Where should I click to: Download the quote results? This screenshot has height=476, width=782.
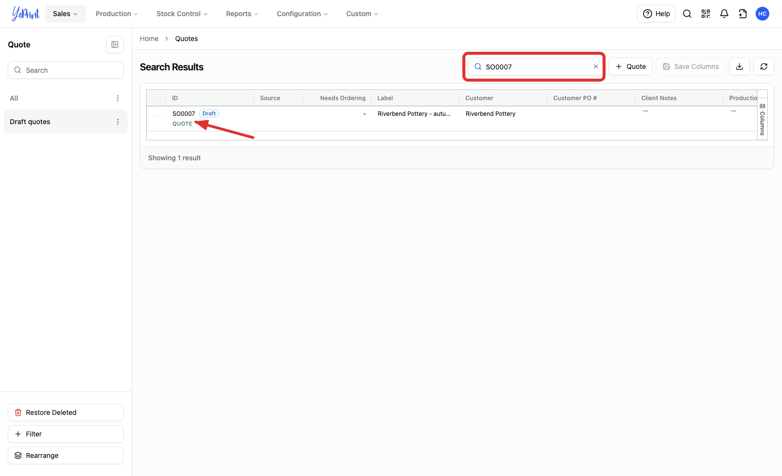[739, 66]
